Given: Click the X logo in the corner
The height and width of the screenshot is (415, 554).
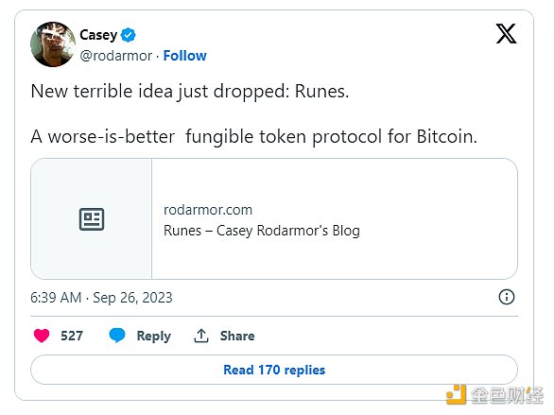Looking at the screenshot, I should coord(506,33).
